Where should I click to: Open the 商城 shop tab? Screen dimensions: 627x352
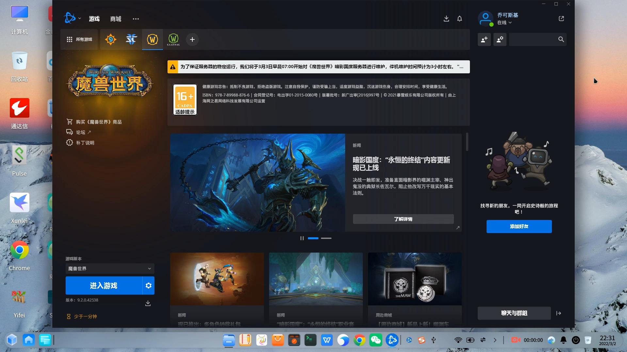(x=116, y=19)
